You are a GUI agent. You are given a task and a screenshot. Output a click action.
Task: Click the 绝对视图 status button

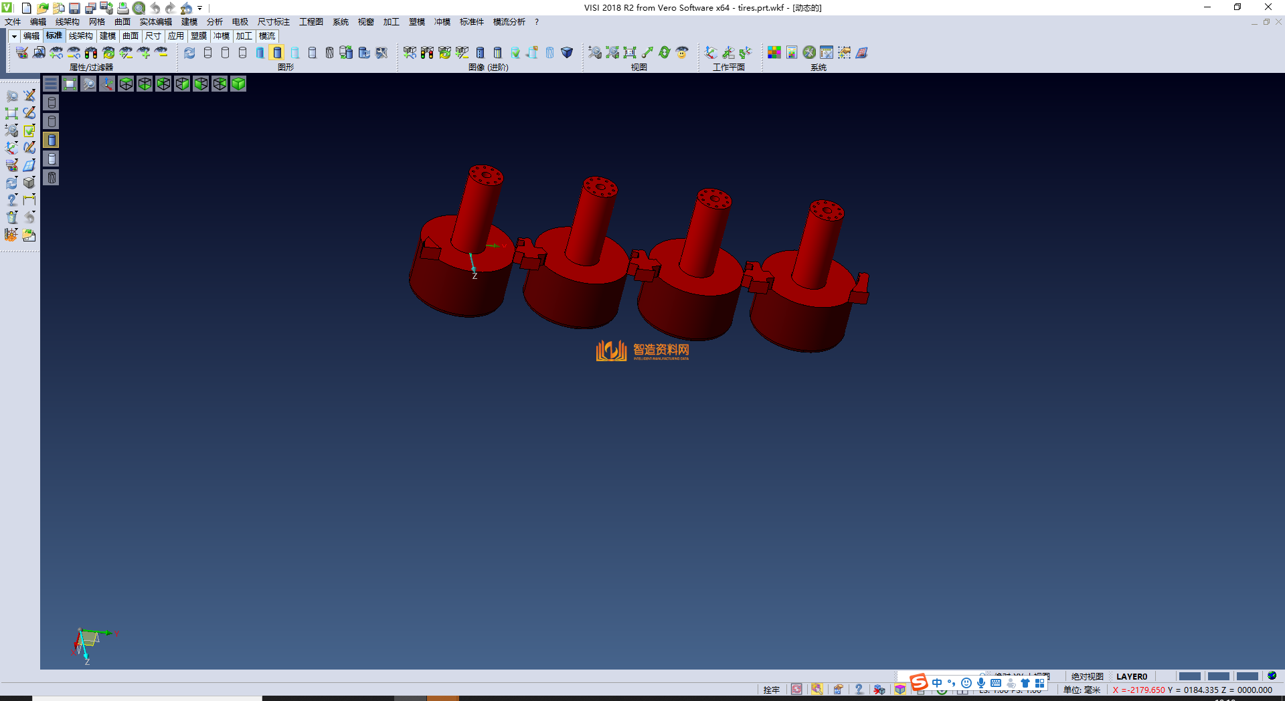(x=1087, y=676)
